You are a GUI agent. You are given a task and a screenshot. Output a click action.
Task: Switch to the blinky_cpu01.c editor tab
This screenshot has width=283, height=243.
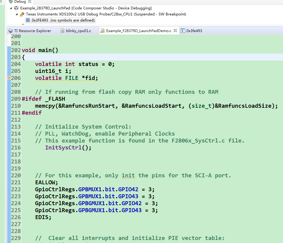78,31
